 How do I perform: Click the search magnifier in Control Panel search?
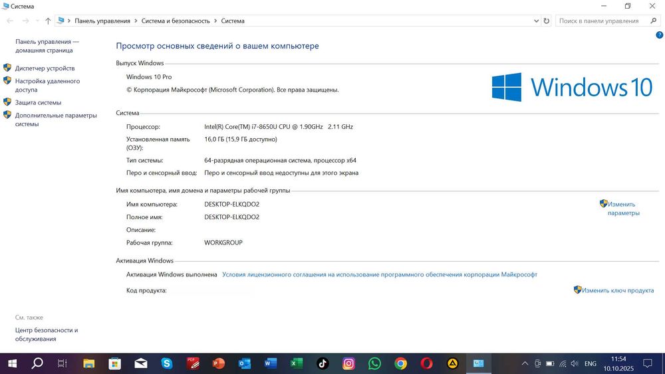[x=654, y=21]
